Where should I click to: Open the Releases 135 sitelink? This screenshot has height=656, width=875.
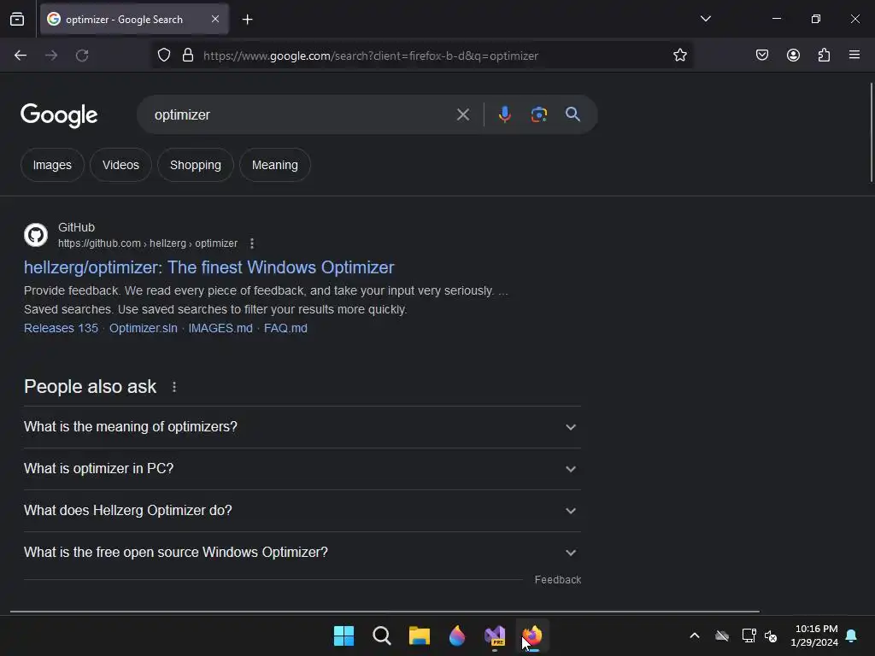(61, 329)
